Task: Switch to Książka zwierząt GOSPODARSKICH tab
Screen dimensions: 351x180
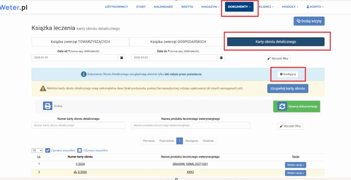Action: point(178,42)
